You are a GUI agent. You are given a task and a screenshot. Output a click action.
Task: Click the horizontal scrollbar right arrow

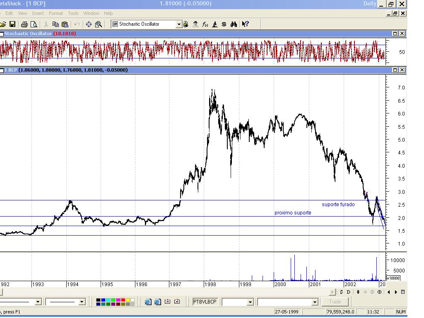point(332,292)
